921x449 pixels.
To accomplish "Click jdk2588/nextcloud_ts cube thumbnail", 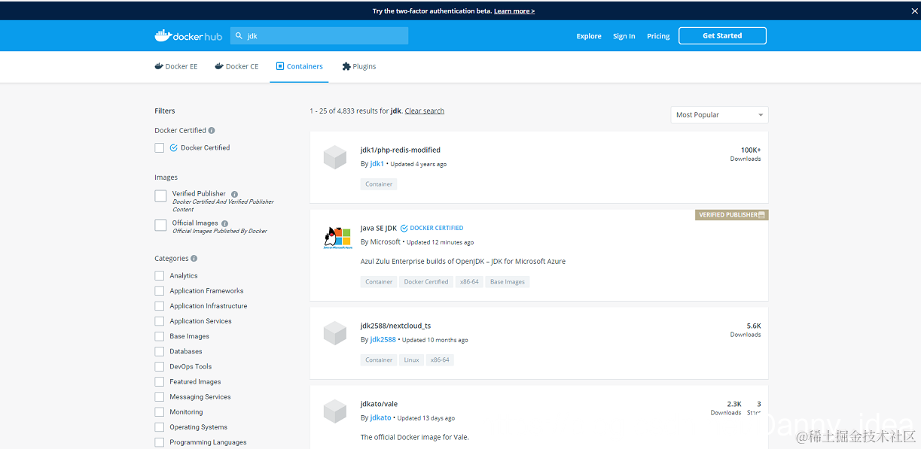I will pyautogui.click(x=335, y=333).
